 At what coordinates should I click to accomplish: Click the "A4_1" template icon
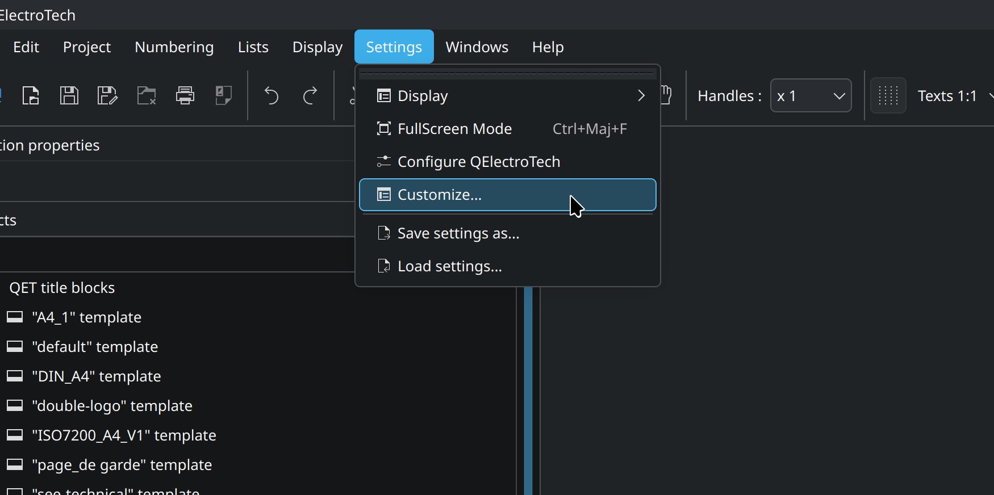[x=15, y=317]
